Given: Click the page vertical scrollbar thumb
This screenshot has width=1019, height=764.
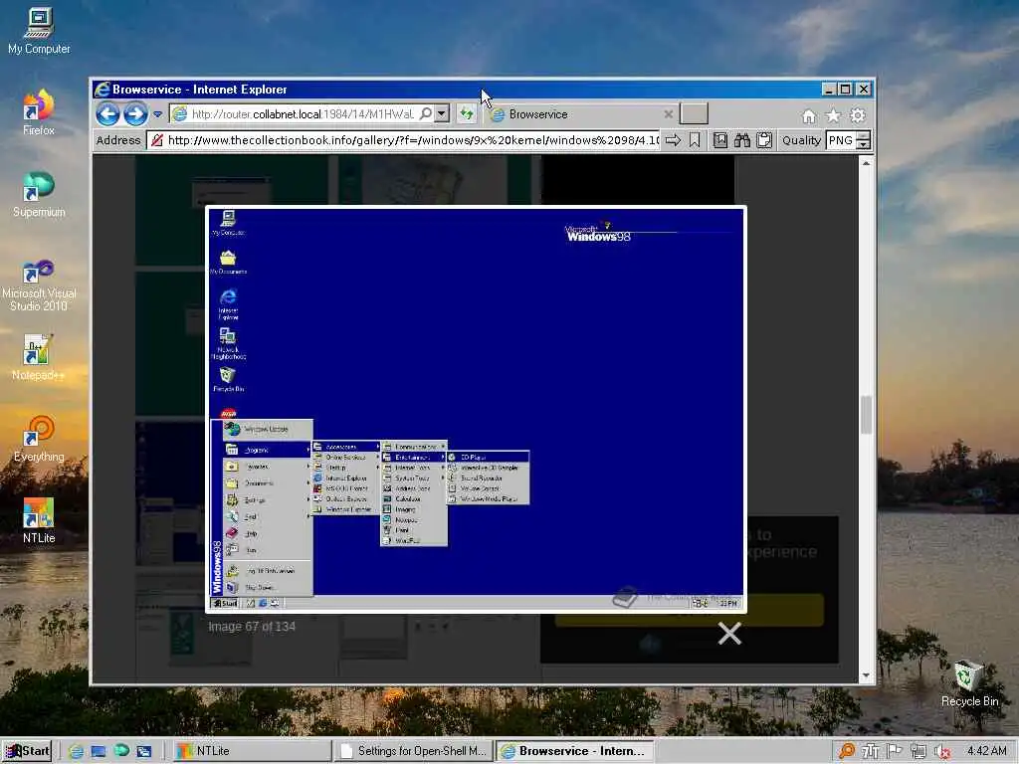Looking at the screenshot, I should click(866, 415).
